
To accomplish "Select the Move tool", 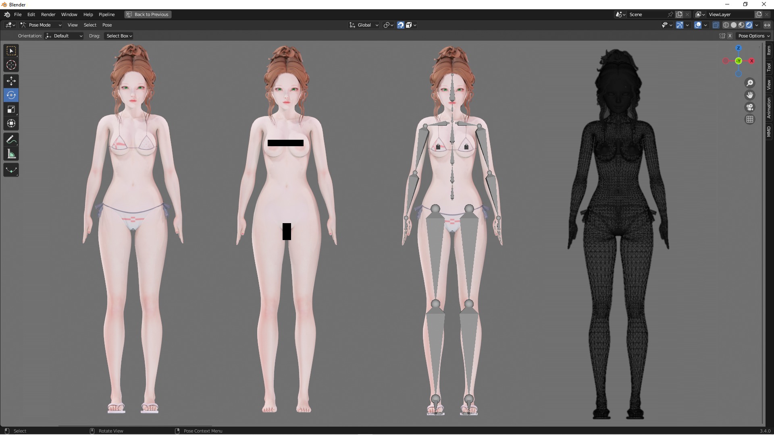I will point(11,81).
